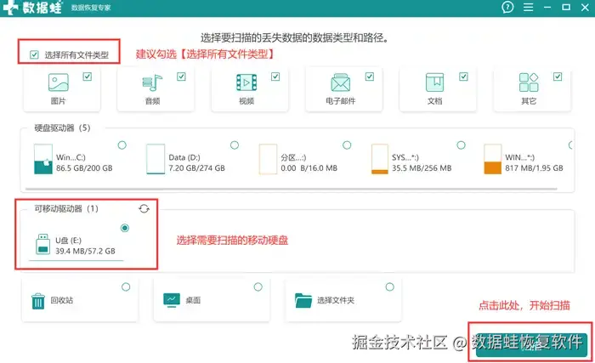The width and height of the screenshot is (595, 363).
Task: Click the 桌面 desktop icon
Action: [x=172, y=300]
